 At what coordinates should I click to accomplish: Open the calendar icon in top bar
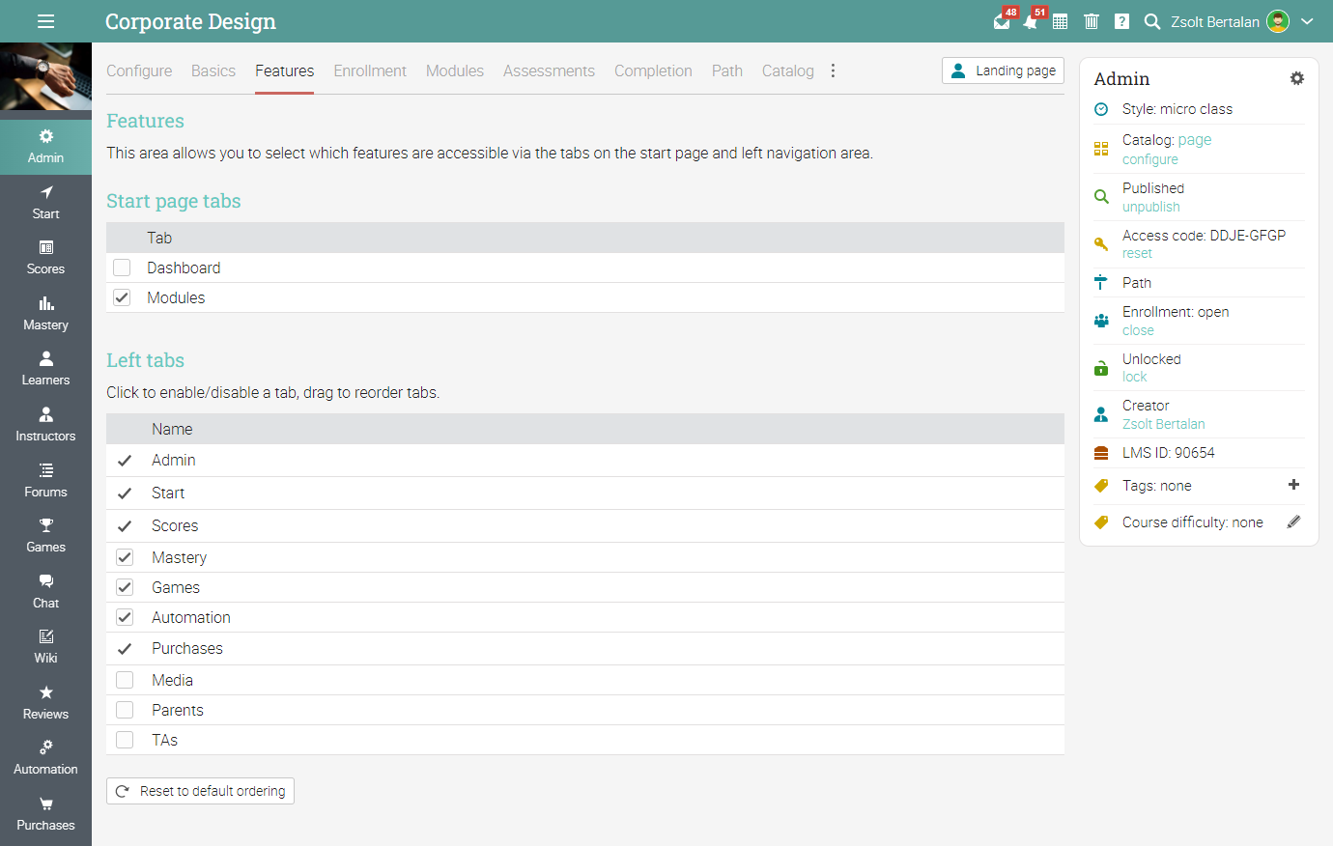click(x=1061, y=21)
